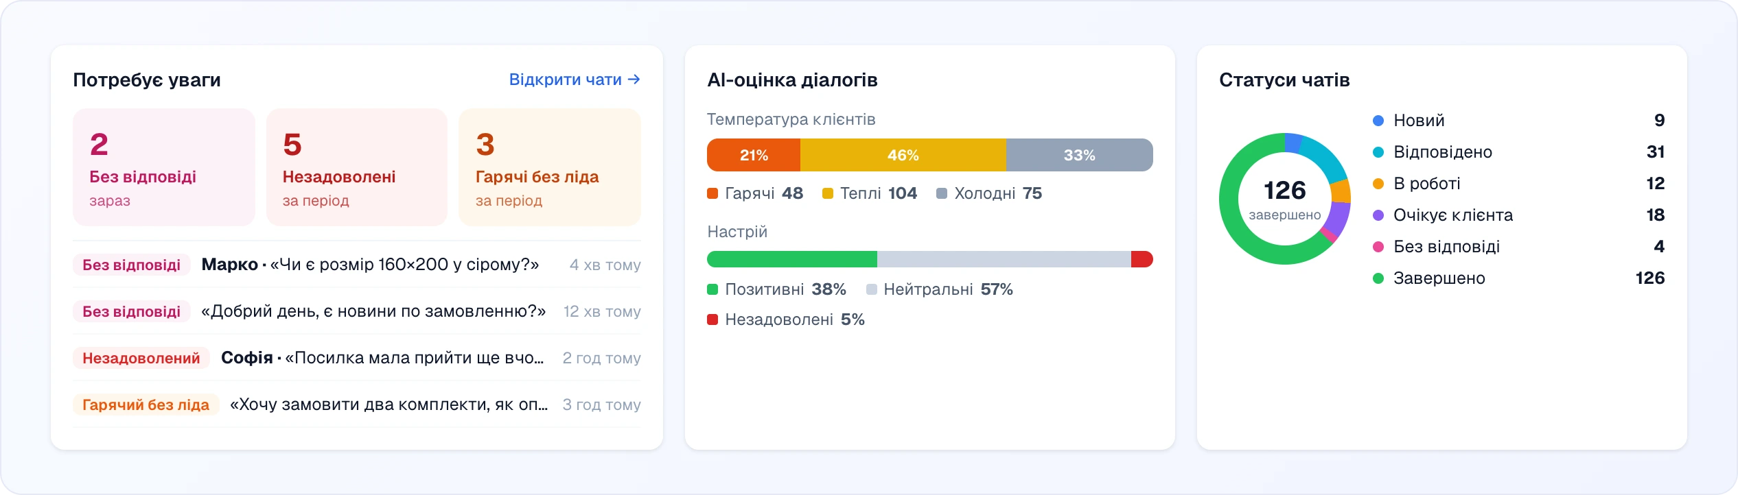
Task: Click the orange 21% temperature bar segment
Action: point(754,155)
